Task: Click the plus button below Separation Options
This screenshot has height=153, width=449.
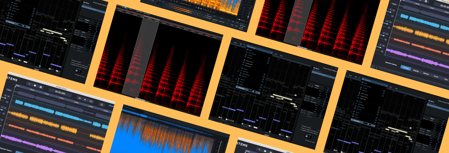Action: (x=377, y=68)
